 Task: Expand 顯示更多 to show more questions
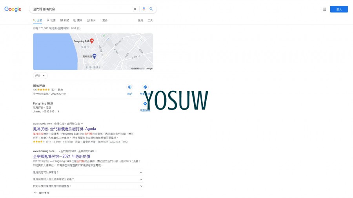point(42,193)
